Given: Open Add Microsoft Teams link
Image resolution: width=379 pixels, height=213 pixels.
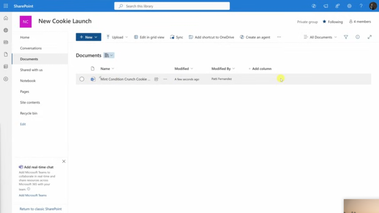Looking at the screenshot, I should (x=32, y=195).
